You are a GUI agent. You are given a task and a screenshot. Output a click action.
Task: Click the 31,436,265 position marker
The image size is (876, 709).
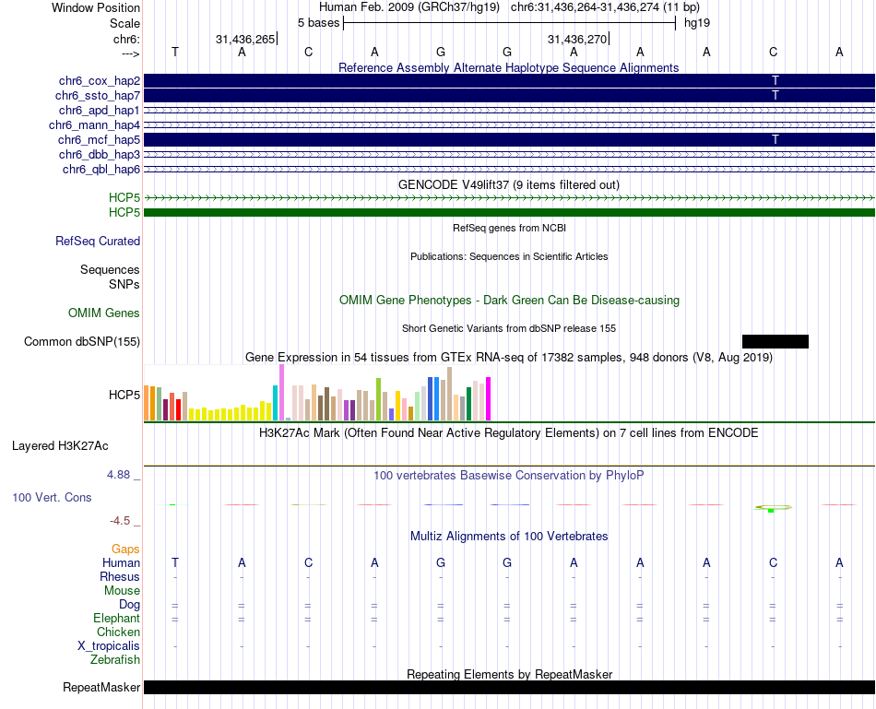point(246,39)
